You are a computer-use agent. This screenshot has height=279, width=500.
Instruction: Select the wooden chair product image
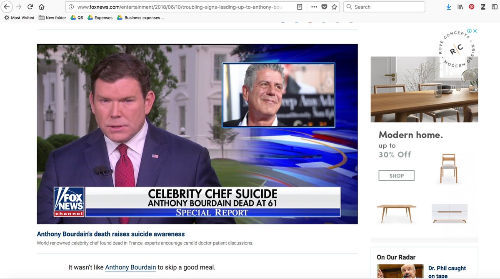[448, 168]
